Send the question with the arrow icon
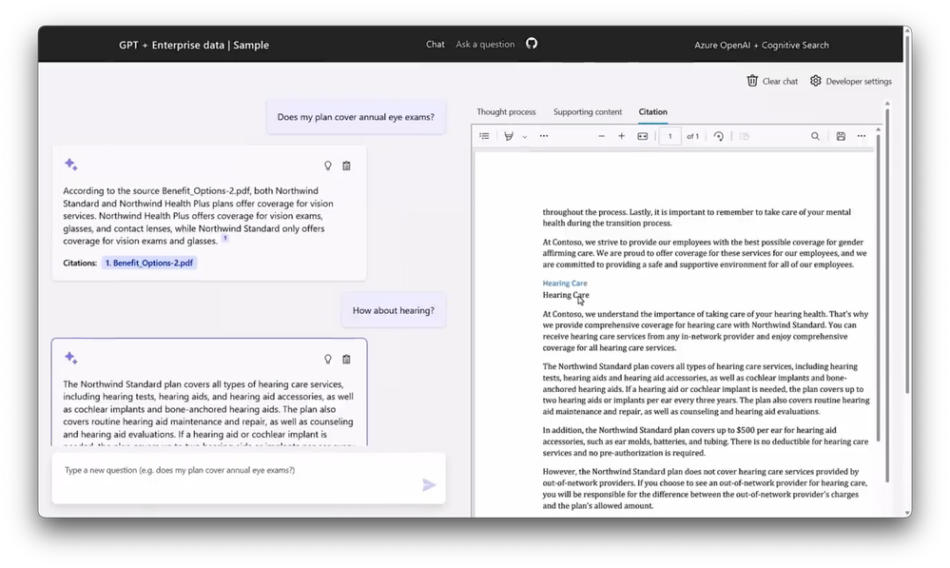The width and height of the screenshot is (950, 568). click(x=429, y=484)
